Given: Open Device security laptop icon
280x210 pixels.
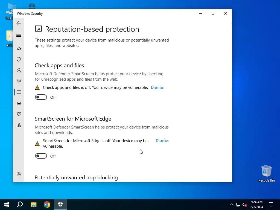Looking at the screenshot, I should click(19, 103).
